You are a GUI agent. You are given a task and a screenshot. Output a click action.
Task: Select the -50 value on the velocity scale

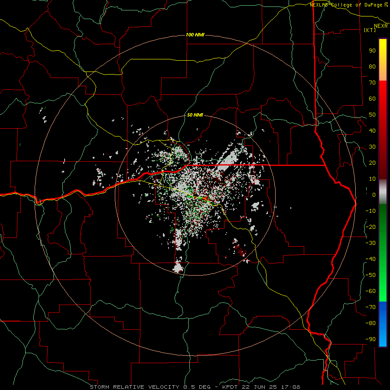tap(370, 275)
